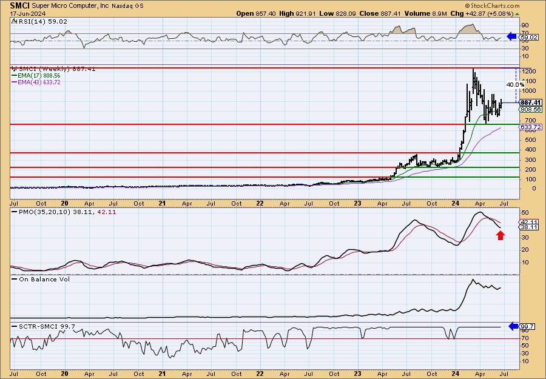Image resolution: width=546 pixels, height=379 pixels.
Task: Click the 'PMO(35,20,10) 38.11, 42.11' label
Action: coord(67,212)
